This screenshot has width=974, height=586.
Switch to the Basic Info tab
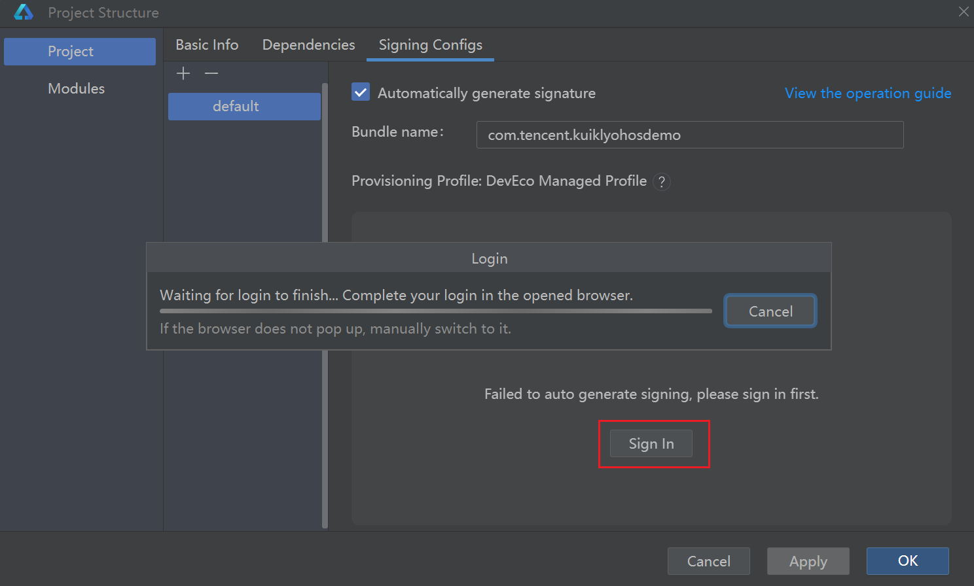207,44
